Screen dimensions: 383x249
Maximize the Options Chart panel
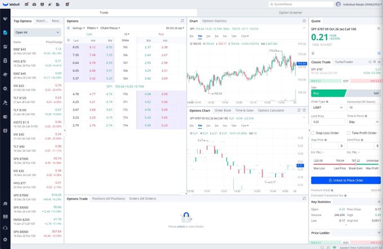(x=299, y=110)
